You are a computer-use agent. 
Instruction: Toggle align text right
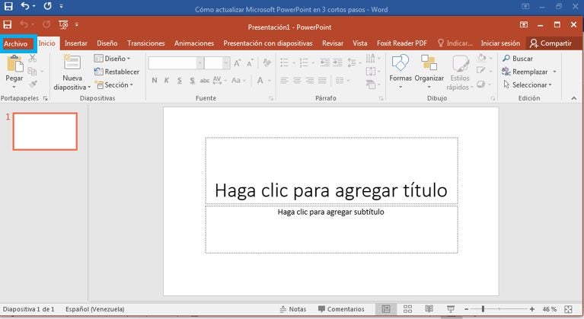click(309, 81)
